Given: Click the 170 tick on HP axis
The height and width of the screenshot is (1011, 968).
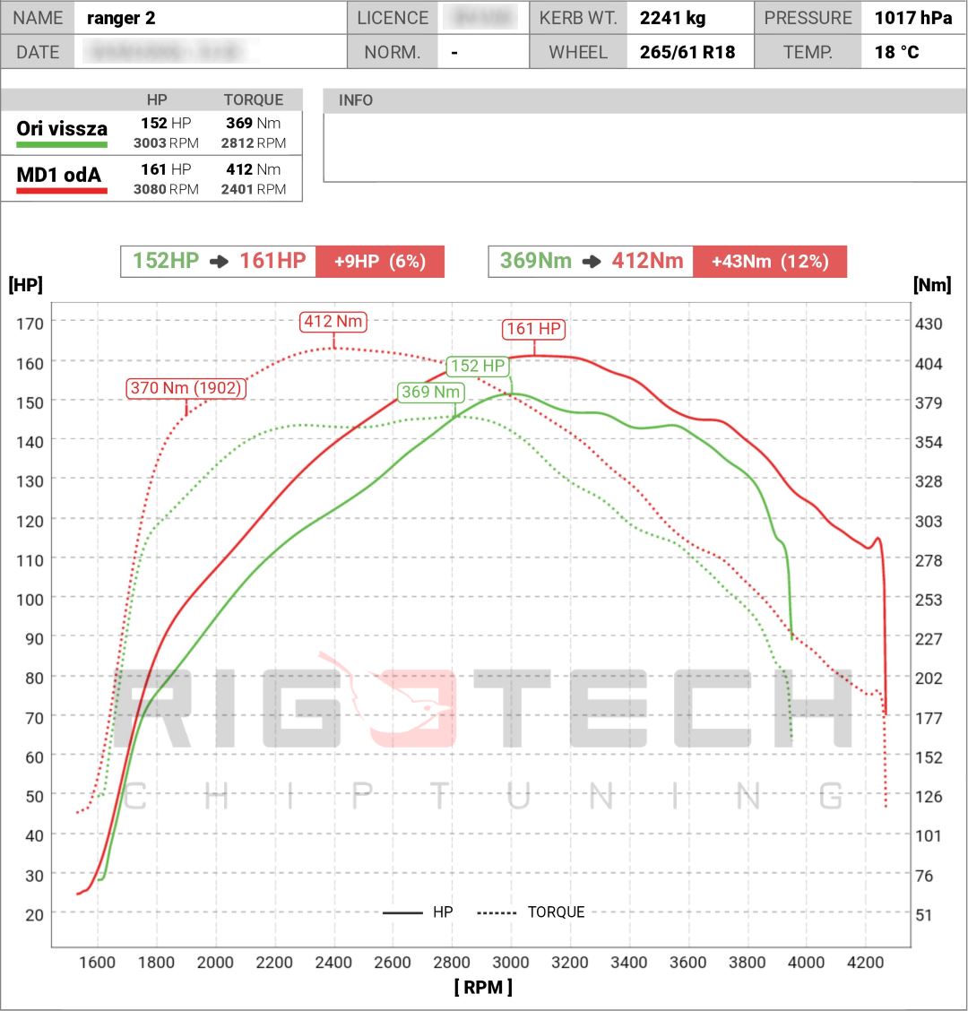Looking at the screenshot, I should pyautogui.click(x=30, y=324).
